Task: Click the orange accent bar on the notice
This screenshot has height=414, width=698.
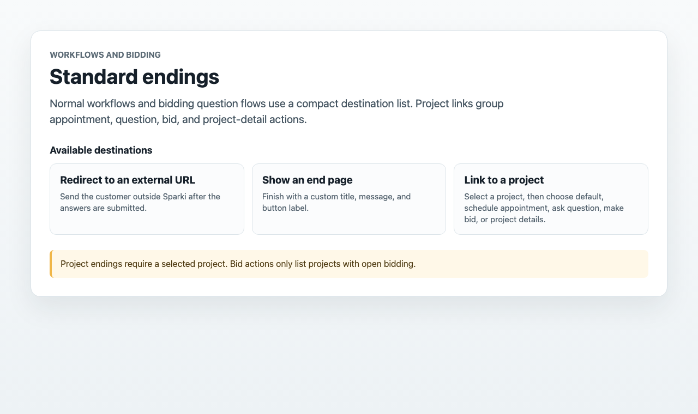Action: coord(51,264)
